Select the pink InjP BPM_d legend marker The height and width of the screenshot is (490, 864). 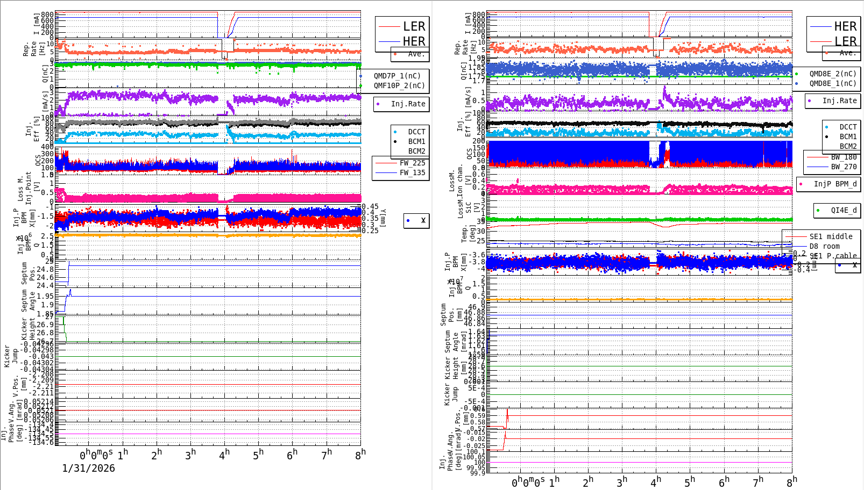801,184
